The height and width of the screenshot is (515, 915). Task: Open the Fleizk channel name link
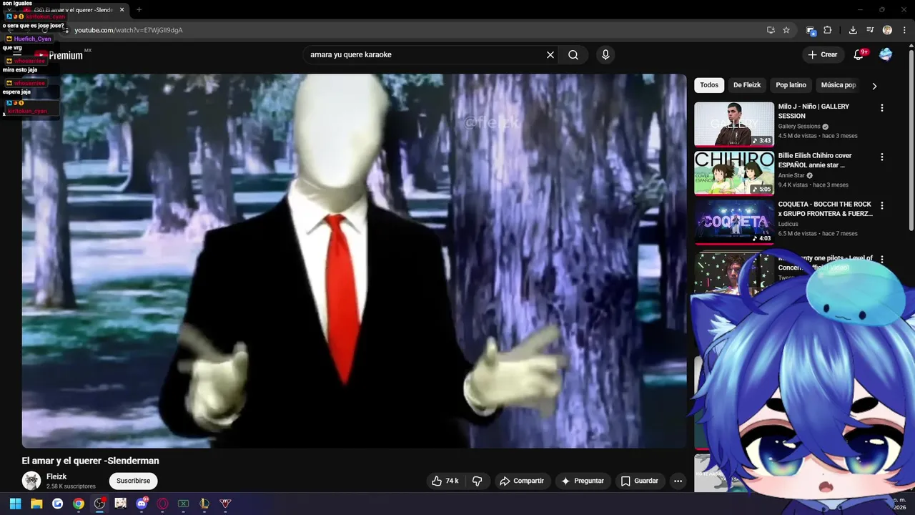click(x=56, y=476)
